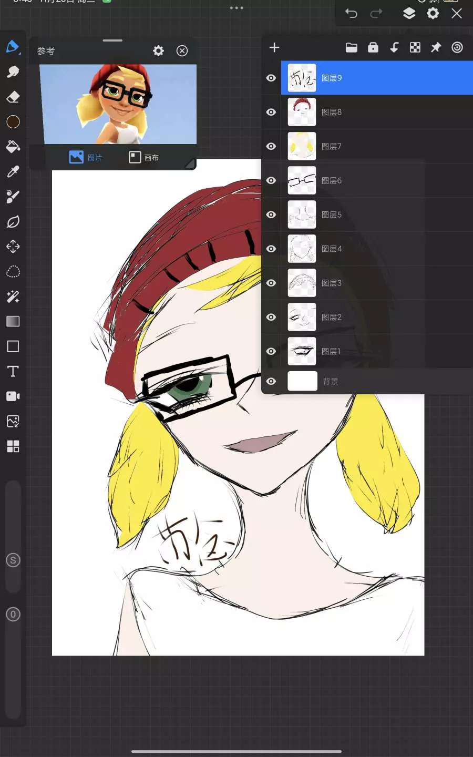The width and height of the screenshot is (473, 757).
Task: Select the Gradient tool
Action: (13, 321)
